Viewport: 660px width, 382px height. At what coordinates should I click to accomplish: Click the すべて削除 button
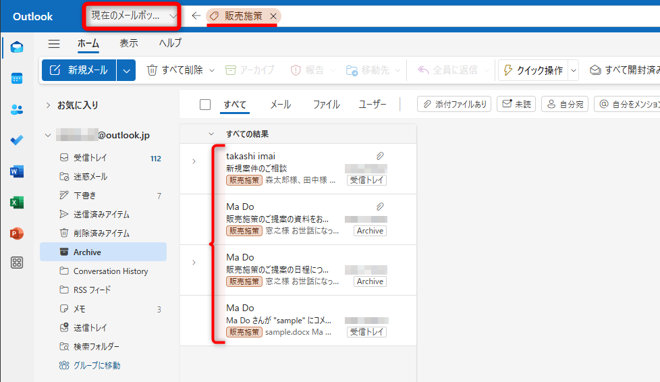coord(175,70)
